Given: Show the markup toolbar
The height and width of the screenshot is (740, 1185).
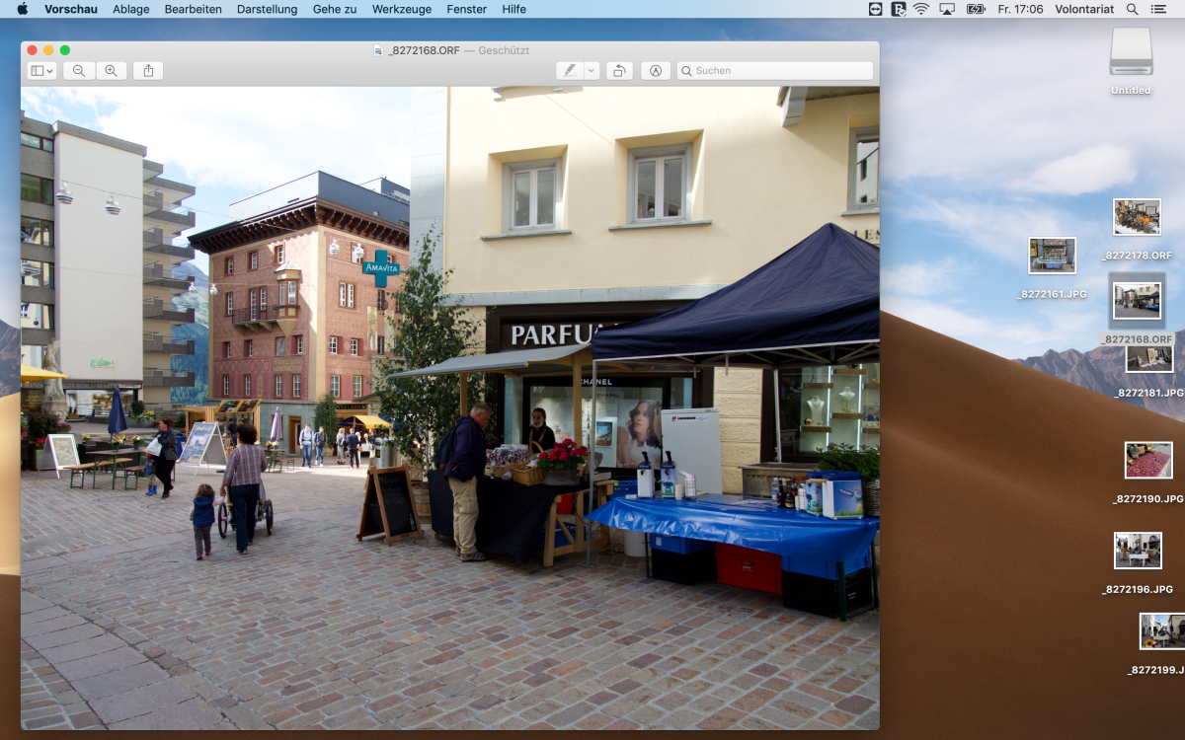Looking at the screenshot, I should [655, 71].
